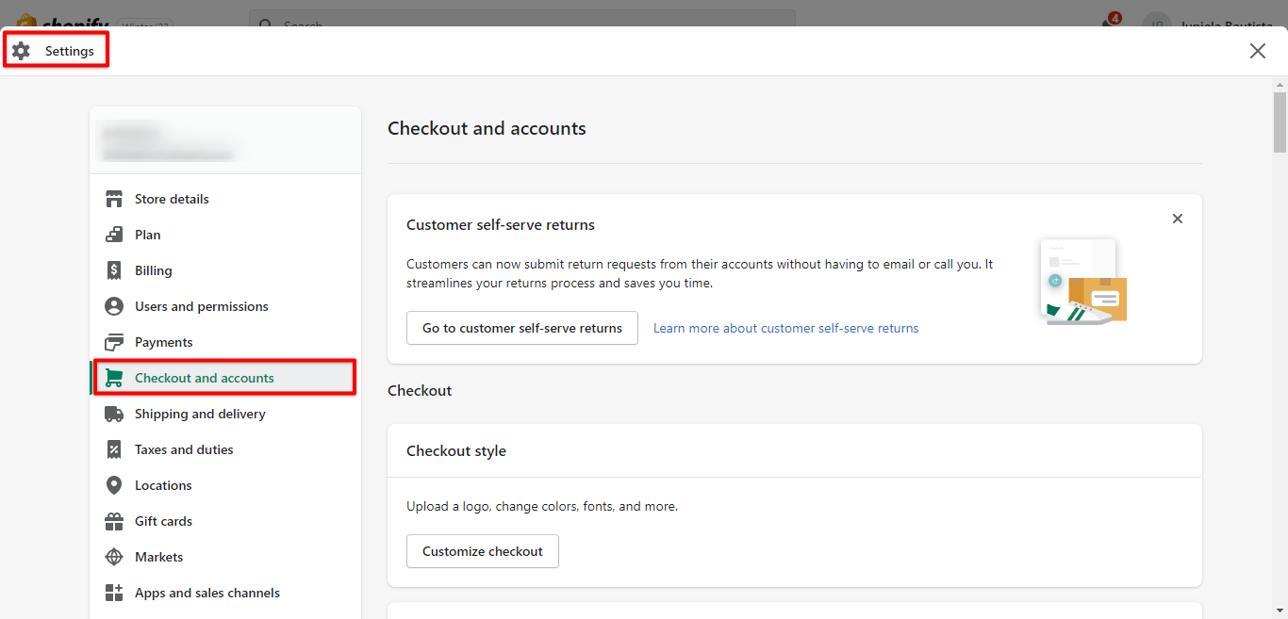The width and height of the screenshot is (1288, 619).
Task: Click the Apps and sales channels grid icon
Action: pos(114,593)
